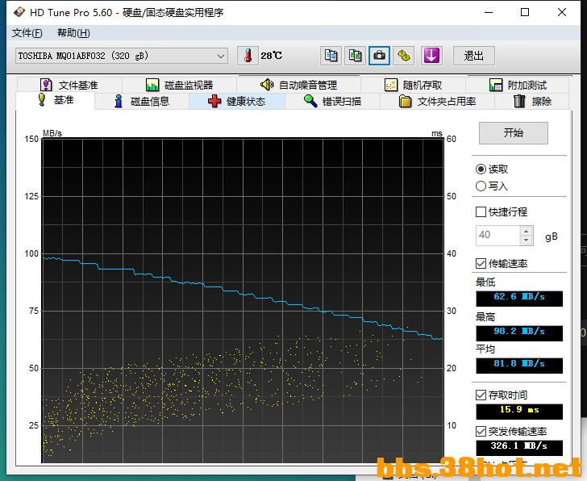
Task: Open the 文件基准 tab
Action: coord(69,85)
